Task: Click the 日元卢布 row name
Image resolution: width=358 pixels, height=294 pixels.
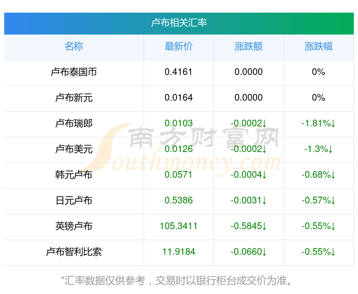Action: click(x=74, y=200)
